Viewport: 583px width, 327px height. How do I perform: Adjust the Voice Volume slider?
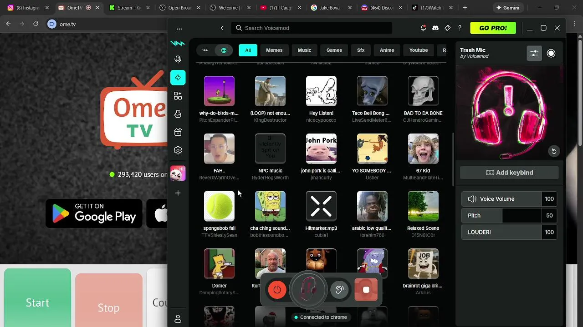pyautogui.click(x=509, y=199)
